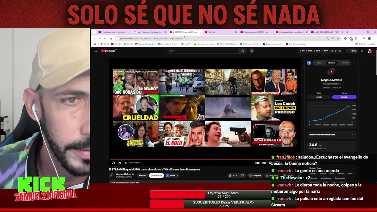Open the YouTube guide hamburger menu

(96, 51)
